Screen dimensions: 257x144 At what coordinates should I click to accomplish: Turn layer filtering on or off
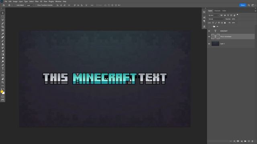237,15
